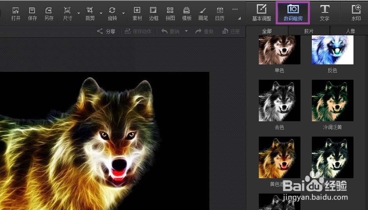The image size is (368, 210).
Task: Apply the 冷调泛黄 effect thumbnail
Action: click(333, 100)
